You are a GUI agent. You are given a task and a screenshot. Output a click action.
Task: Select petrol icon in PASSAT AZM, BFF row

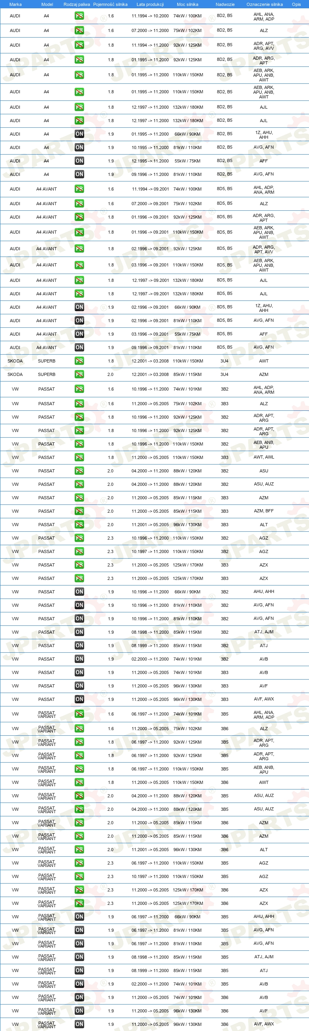(x=79, y=512)
